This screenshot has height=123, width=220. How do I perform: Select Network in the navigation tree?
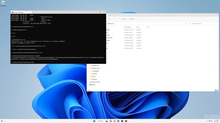[x=92, y=85]
